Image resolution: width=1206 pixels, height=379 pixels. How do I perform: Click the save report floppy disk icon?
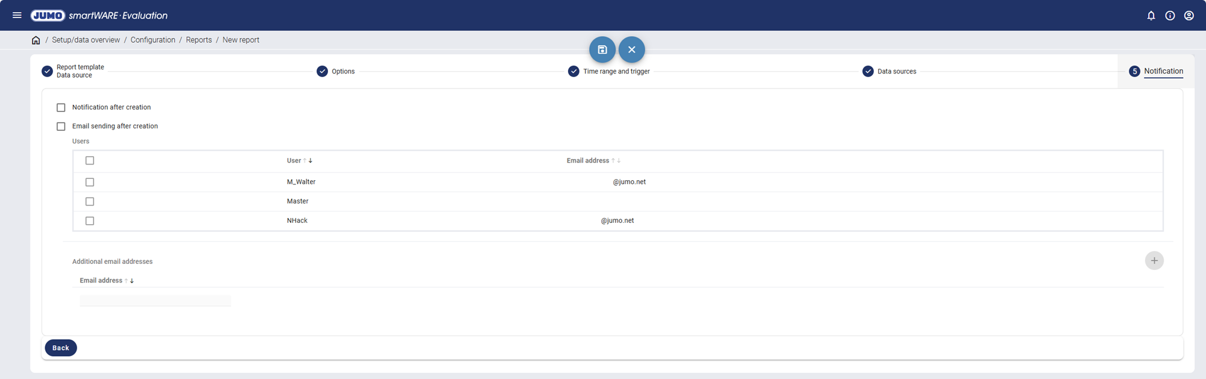602,49
